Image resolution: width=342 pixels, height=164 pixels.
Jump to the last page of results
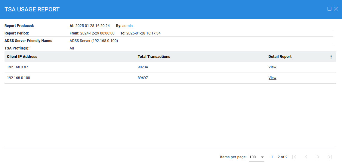[330, 157]
